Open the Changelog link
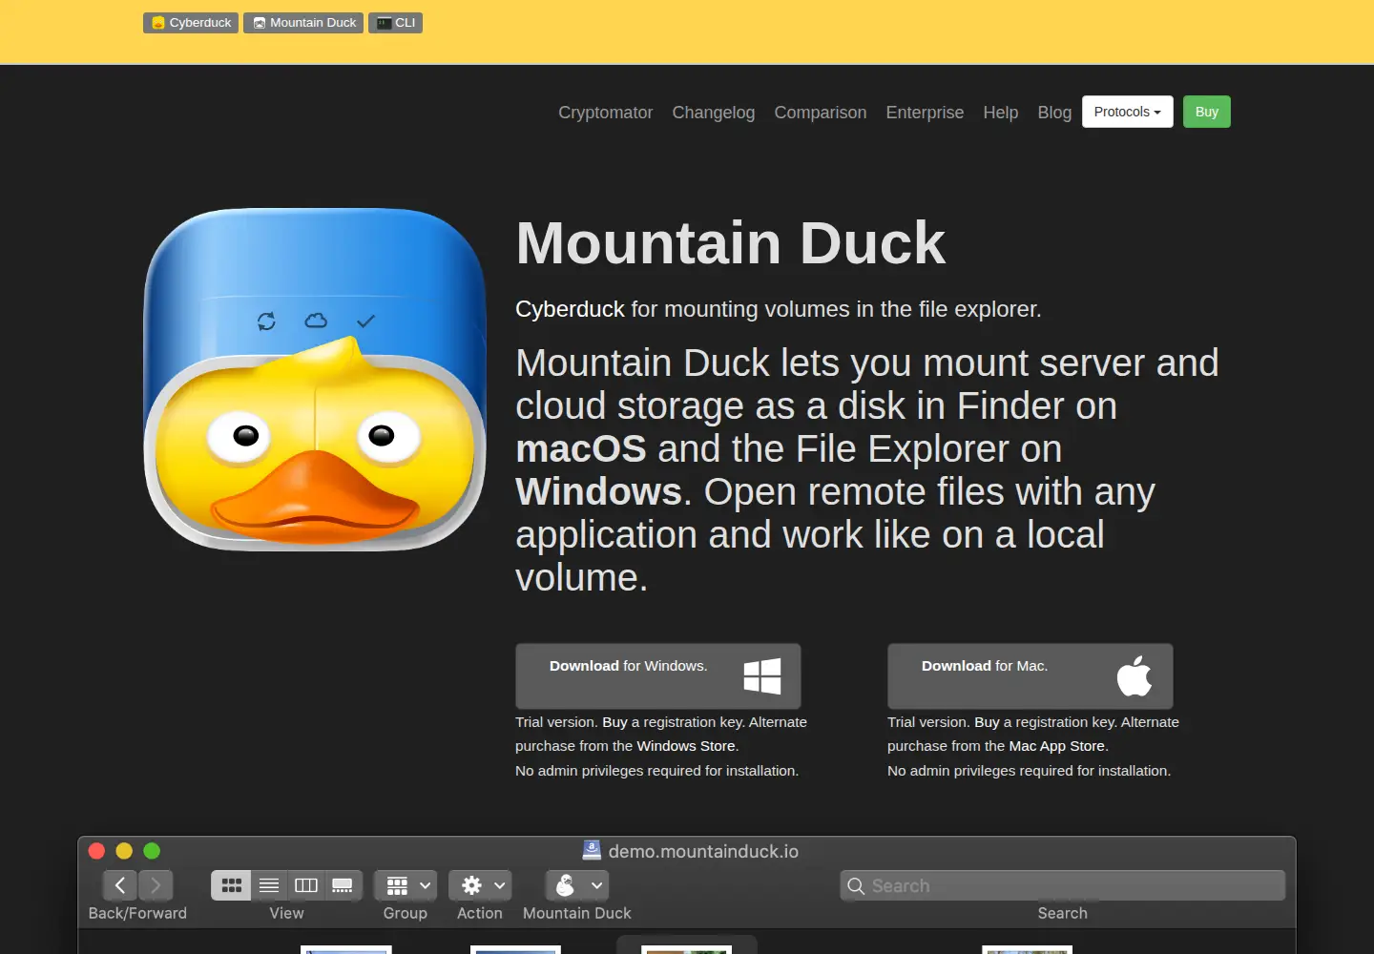1374x954 pixels. [x=713, y=113]
